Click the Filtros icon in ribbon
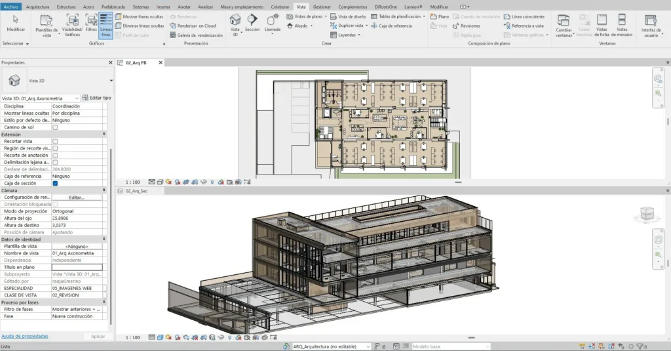 [91, 22]
